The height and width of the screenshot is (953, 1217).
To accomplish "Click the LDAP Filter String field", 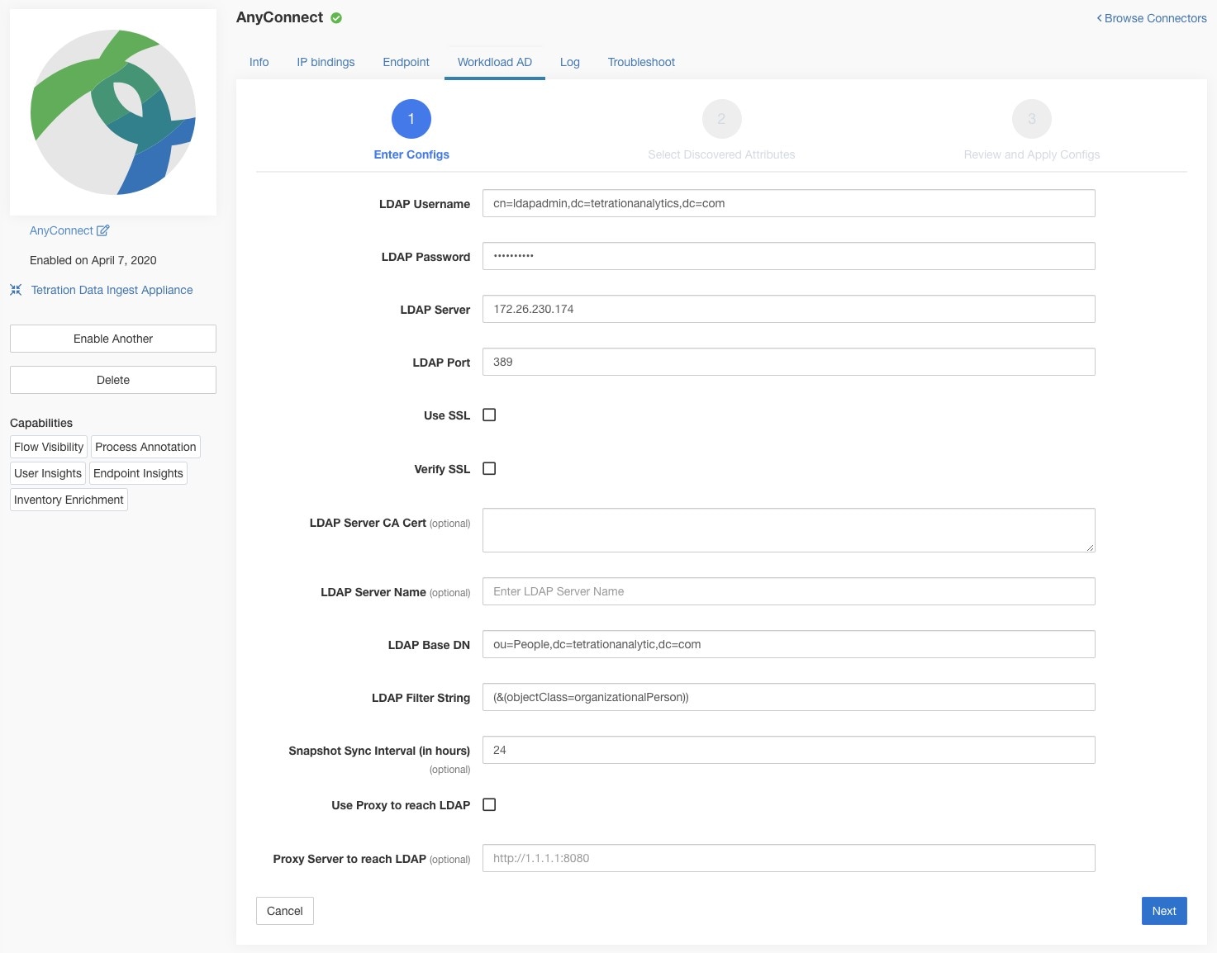I will point(789,697).
